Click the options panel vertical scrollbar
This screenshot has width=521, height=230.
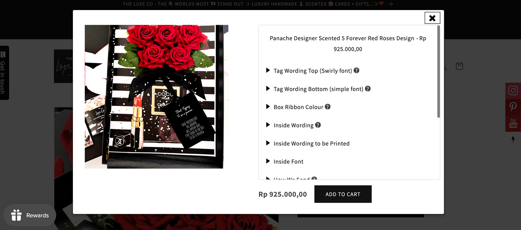coord(438,72)
